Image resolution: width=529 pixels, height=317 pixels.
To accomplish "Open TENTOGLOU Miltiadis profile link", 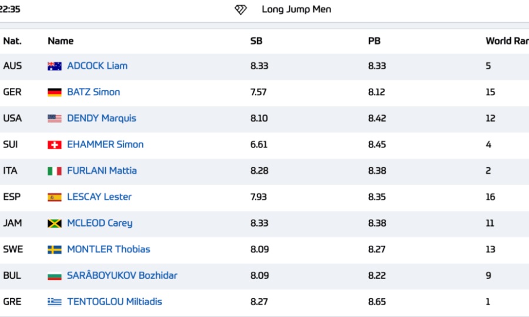I will point(115,302).
